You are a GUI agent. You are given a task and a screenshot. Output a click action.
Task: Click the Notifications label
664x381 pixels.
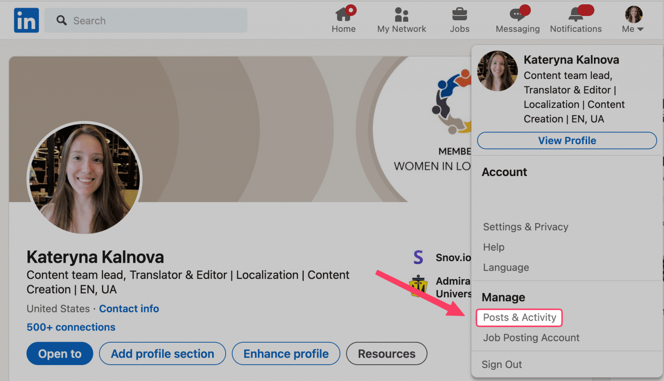[x=576, y=29]
